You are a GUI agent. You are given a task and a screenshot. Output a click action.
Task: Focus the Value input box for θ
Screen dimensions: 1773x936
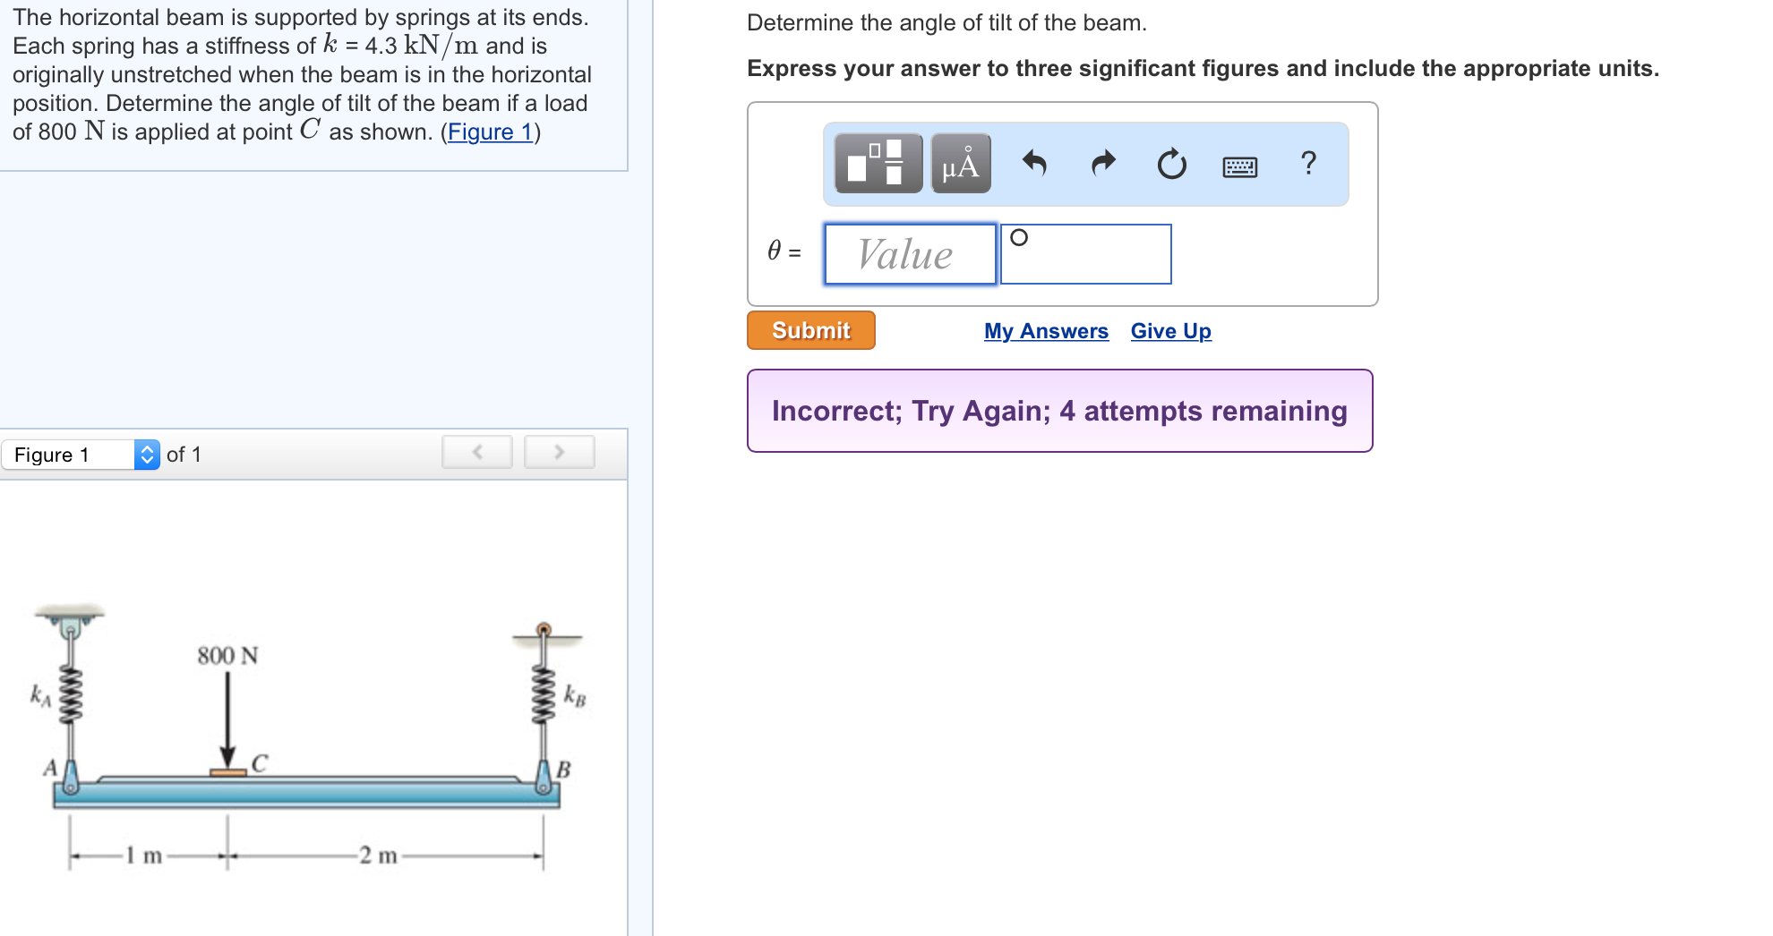pos(910,255)
